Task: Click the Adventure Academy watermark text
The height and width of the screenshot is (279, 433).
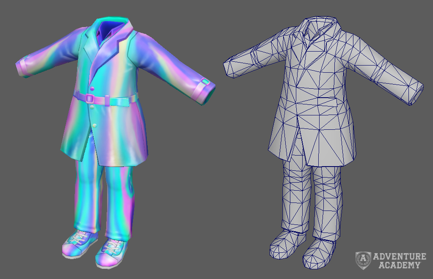Action: pos(399,261)
